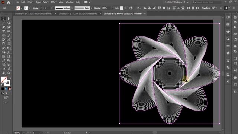Viewport: 238px width, 134px height.
Task: Set paint mode to Gradient
Action: pos(6,89)
